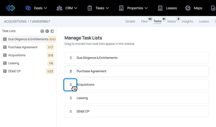
Task: Click the CRM people icon
Action: pyautogui.click(x=59, y=8)
